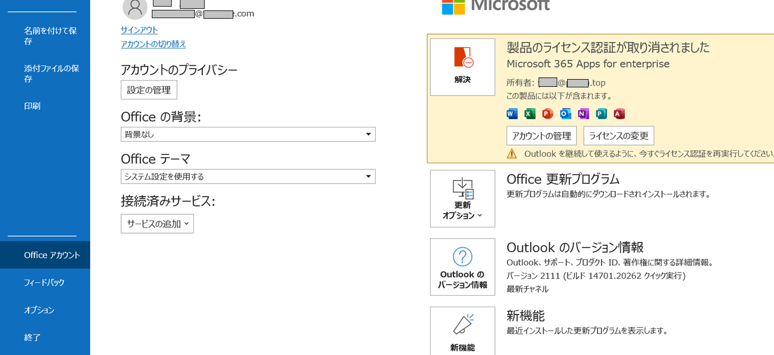Expand the サービスの追加 dropdown

point(157,224)
